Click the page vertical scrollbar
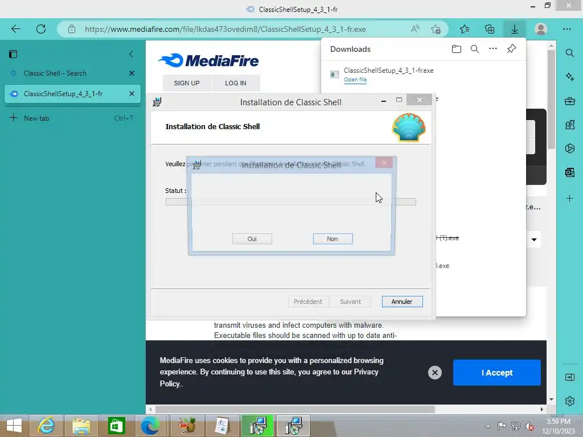This screenshot has width=583, height=437. tap(551, 98)
